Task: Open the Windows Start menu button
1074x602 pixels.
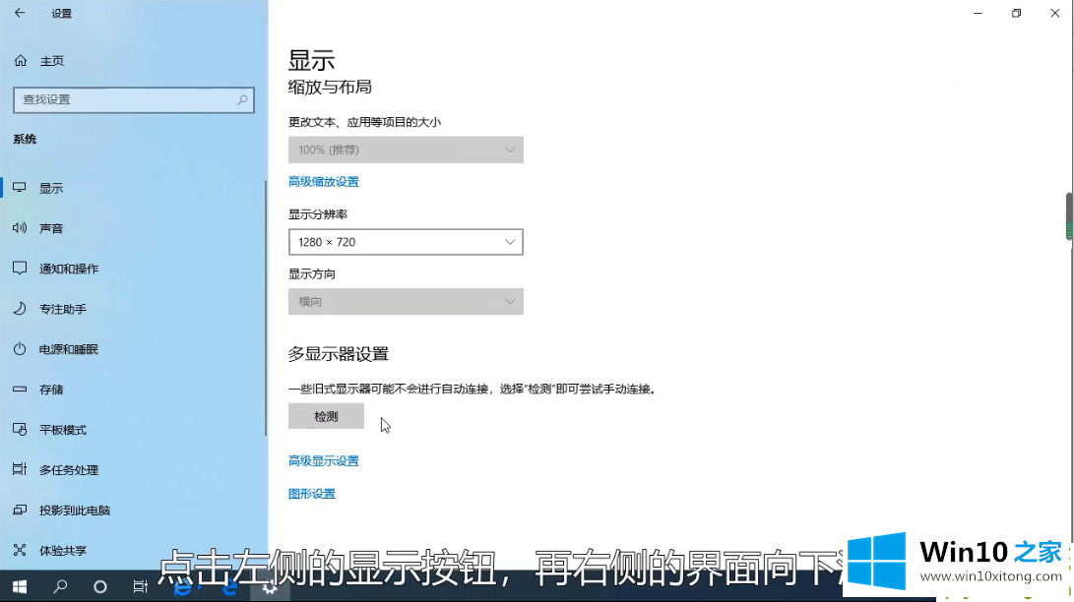Action: click(x=19, y=586)
